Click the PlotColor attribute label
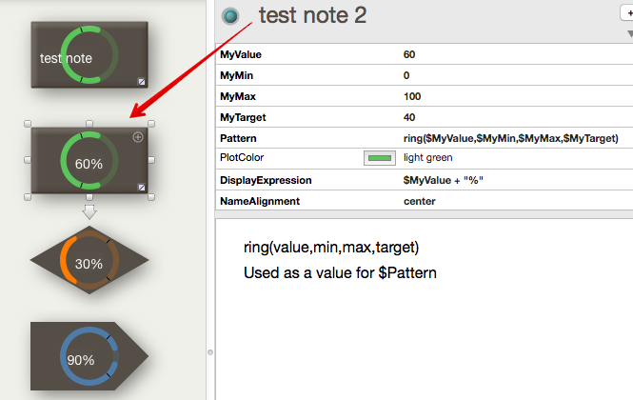 [x=242, y=157]
